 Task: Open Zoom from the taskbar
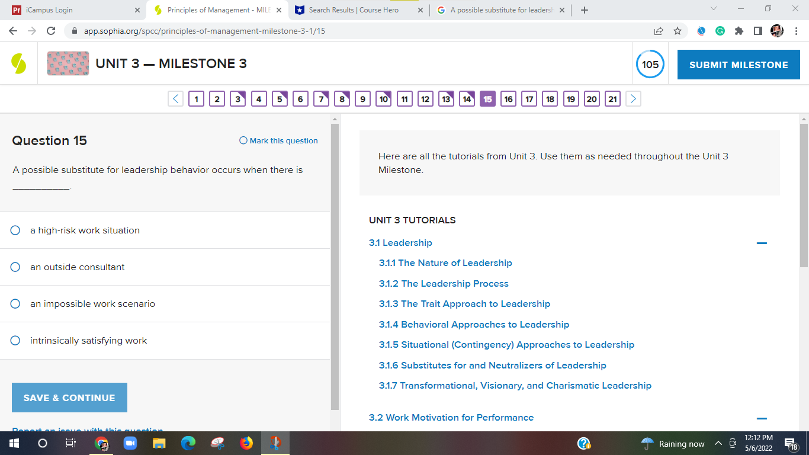coord(130,443)
